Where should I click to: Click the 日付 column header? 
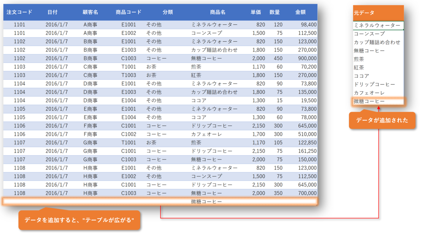(x=52, y=12)
